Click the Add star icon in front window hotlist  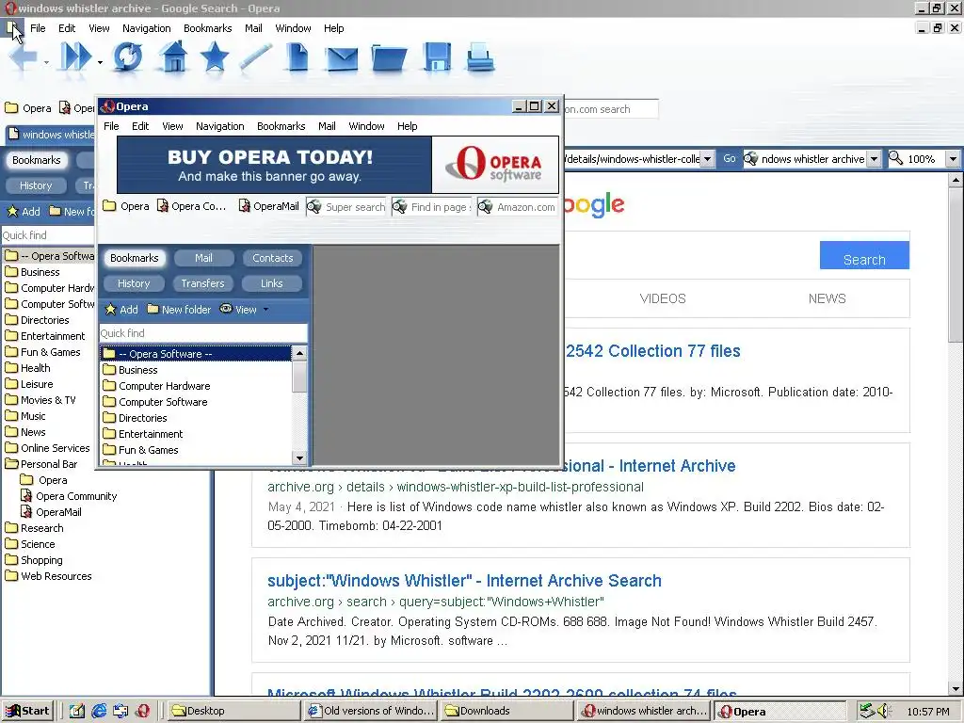click(x=111, y=309)
